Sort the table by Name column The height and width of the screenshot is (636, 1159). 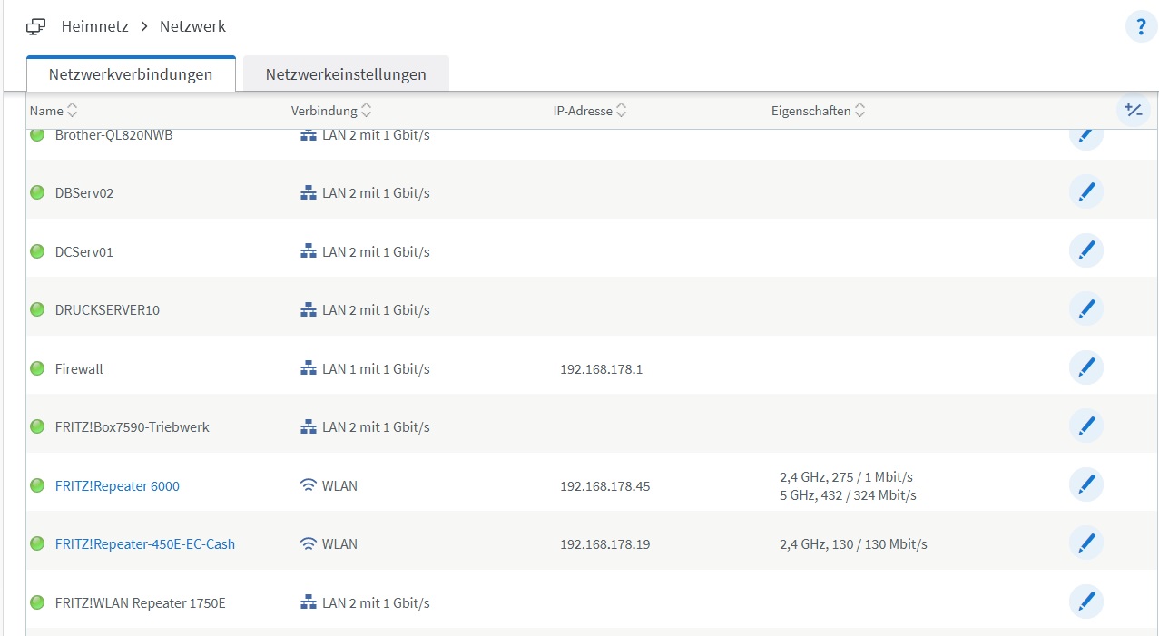click(54, 111)
